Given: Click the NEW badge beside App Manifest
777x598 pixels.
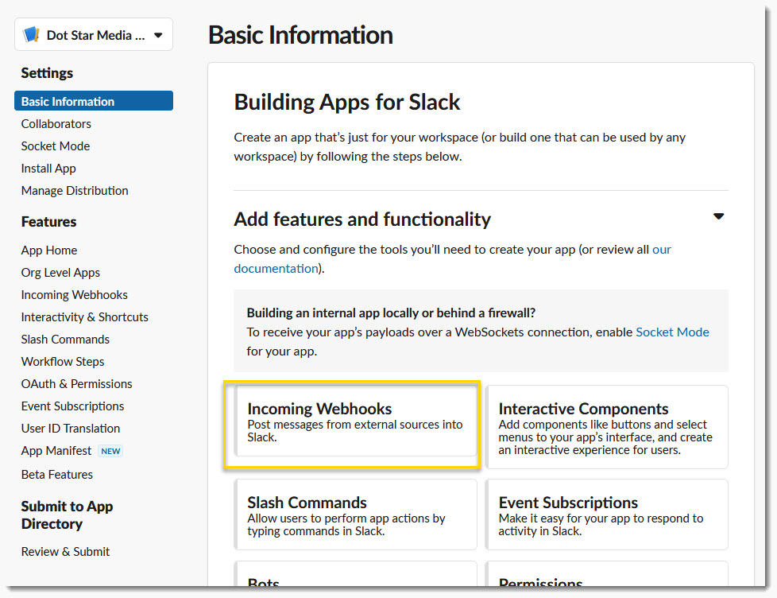Looking at the screenshot, I should pyautogui.click(x=110, y=451).
